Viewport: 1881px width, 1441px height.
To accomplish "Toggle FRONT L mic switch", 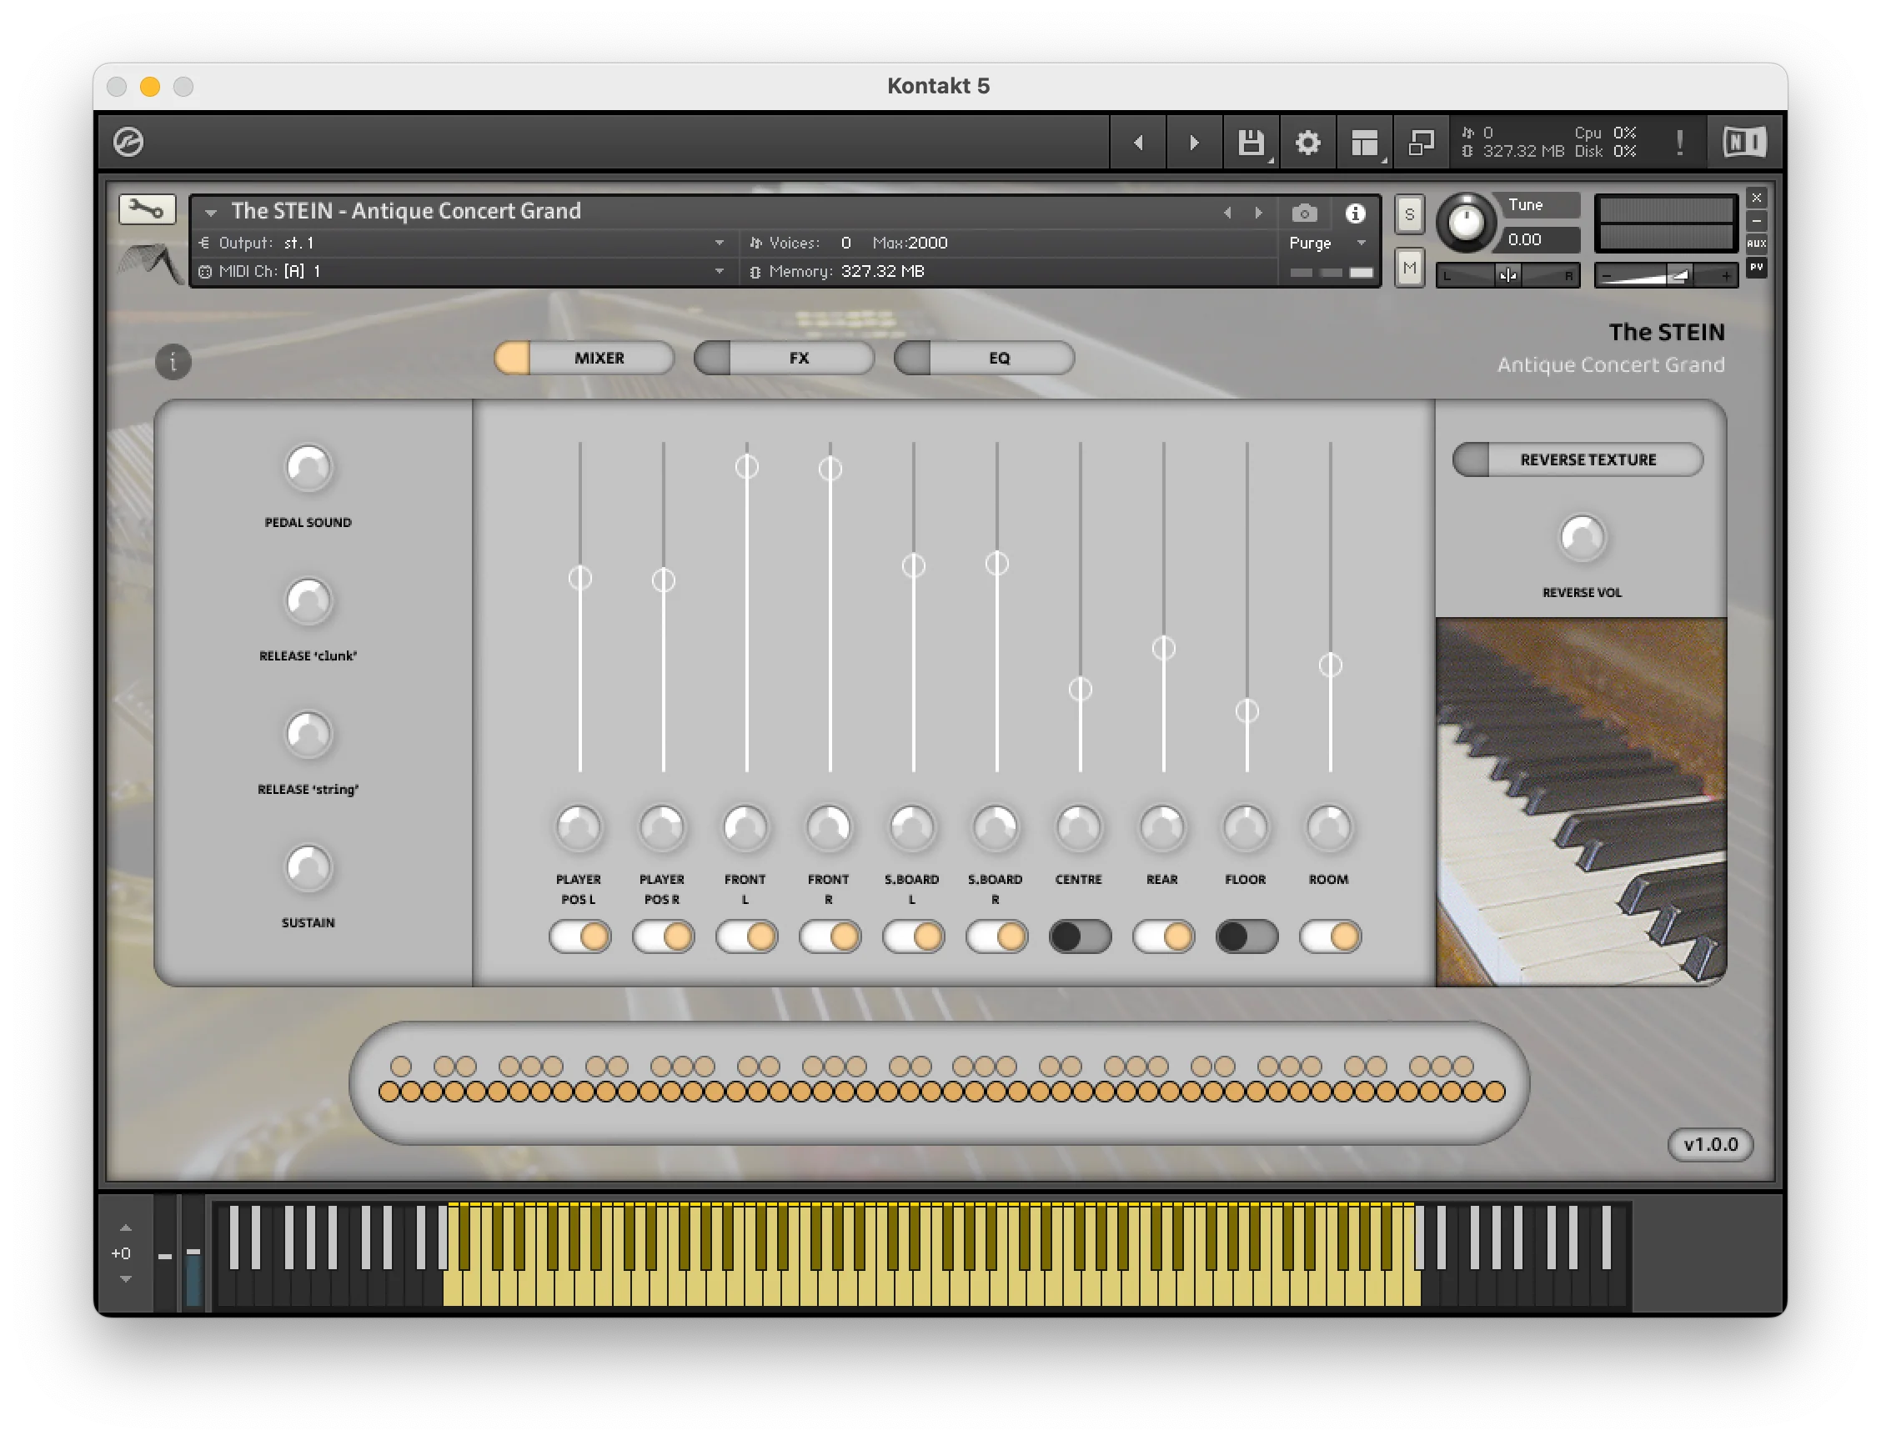I will (746, 936).
